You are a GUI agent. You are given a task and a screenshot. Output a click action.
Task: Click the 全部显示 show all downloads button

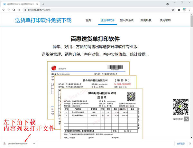click(181, 143)
